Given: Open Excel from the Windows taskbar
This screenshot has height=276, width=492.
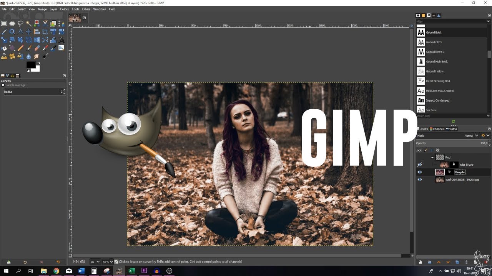Looking at the screenshot, I should [131, 271].
